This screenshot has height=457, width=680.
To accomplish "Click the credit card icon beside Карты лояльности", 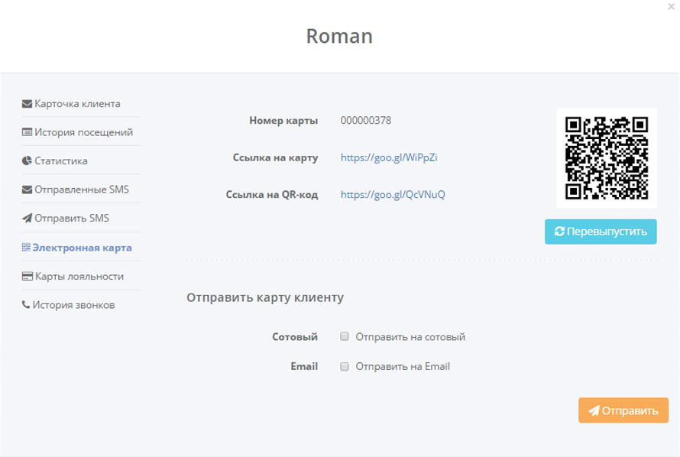I will pyautogui.click(x=27, y=277).
